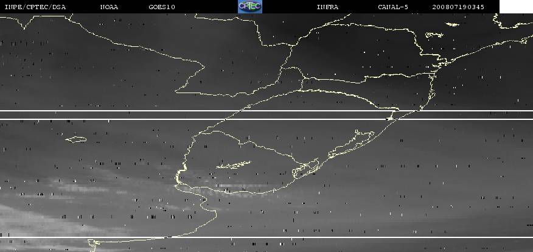Select the GOES10 satellite label
533x252 pixels.
[x=162, y=7]
